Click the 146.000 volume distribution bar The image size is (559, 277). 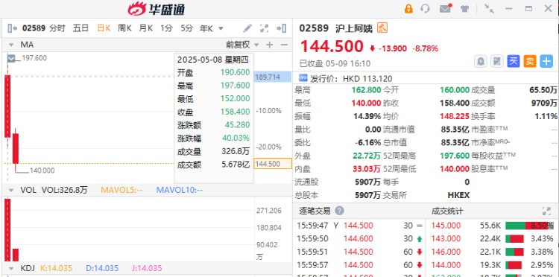514,252
